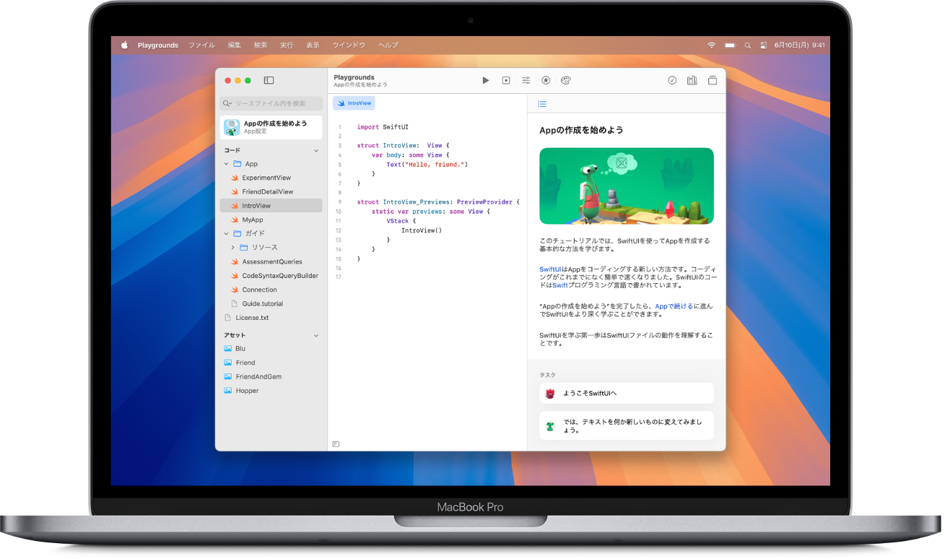Click the checkmark circle icon in toolbar
Screen dimensions: 945x559
click(x=672, y=81)
